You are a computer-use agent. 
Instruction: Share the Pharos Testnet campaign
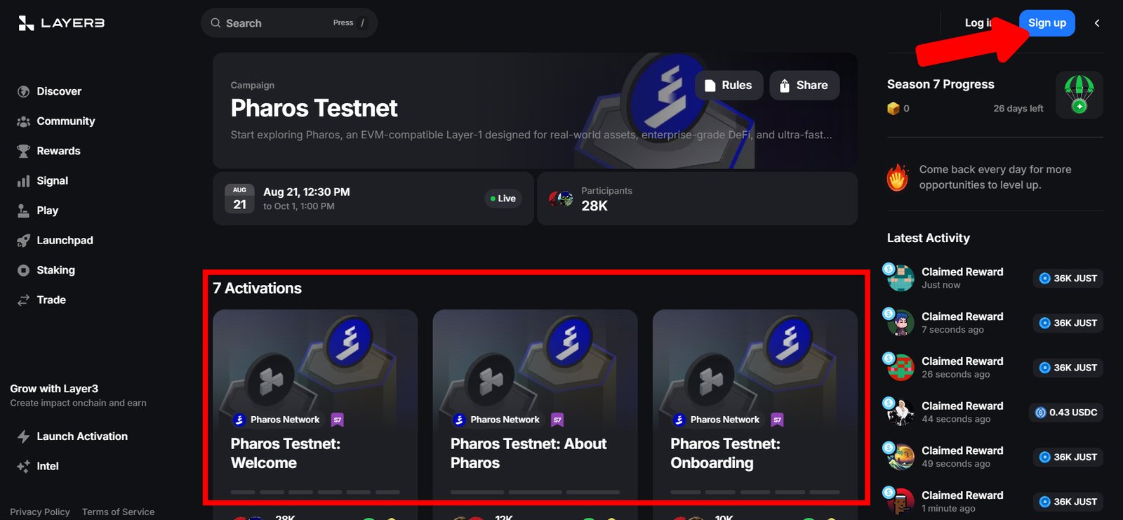tap(804, 86)
